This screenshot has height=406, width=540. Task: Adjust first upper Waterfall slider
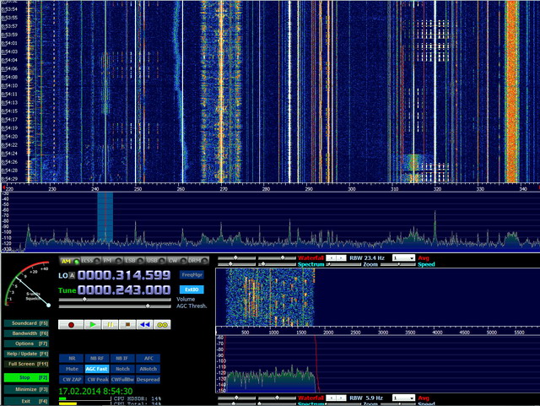click(236, 257)
